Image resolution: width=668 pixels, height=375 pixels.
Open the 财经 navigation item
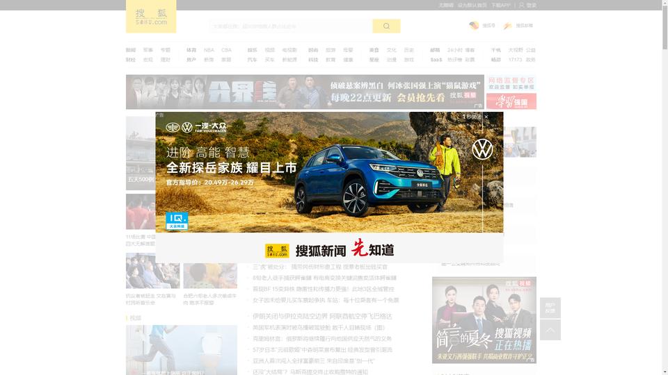click(x=130, y=60)
